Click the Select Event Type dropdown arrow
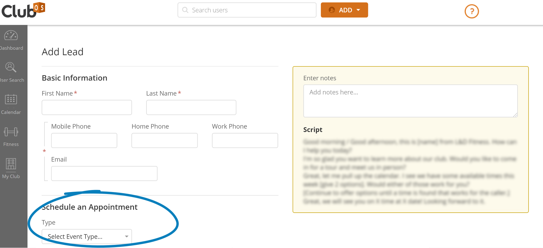 pos(127,236)
